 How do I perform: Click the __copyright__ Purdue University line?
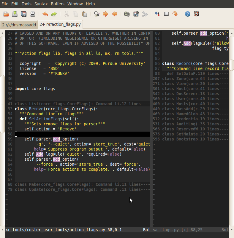80,63
